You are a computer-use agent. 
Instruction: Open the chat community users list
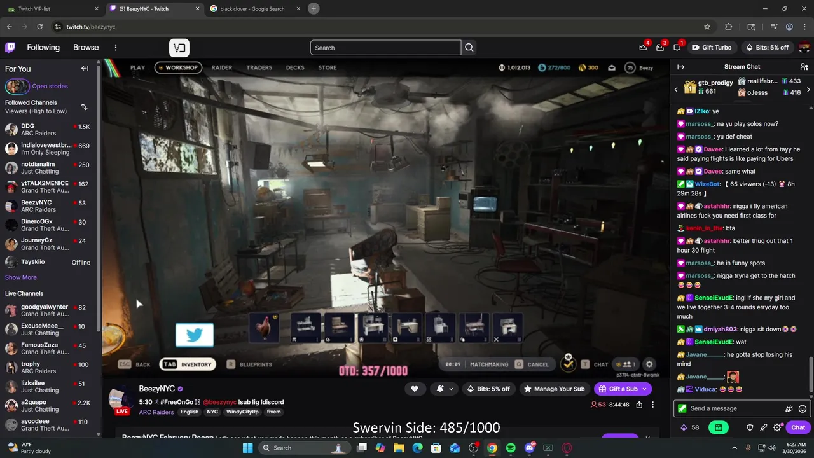[804, 67]
